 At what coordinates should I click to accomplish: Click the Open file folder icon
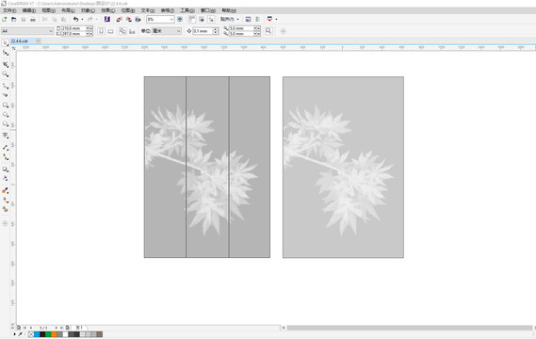pyautogui.click(x=14, y=20)
